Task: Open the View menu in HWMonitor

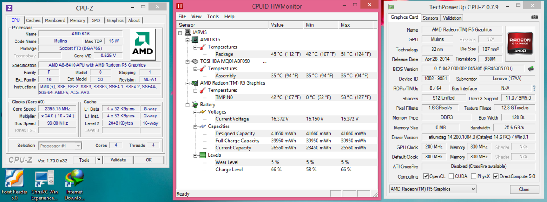Action: coord(197,17)
